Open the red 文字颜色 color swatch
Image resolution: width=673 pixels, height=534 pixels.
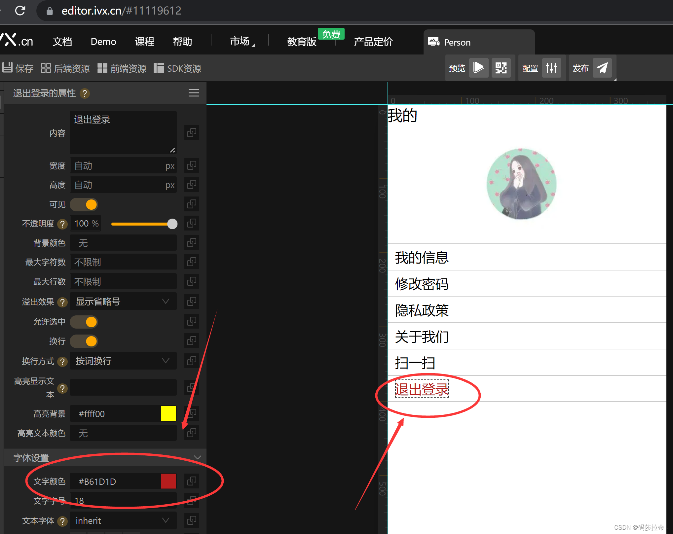click(168, 481)
